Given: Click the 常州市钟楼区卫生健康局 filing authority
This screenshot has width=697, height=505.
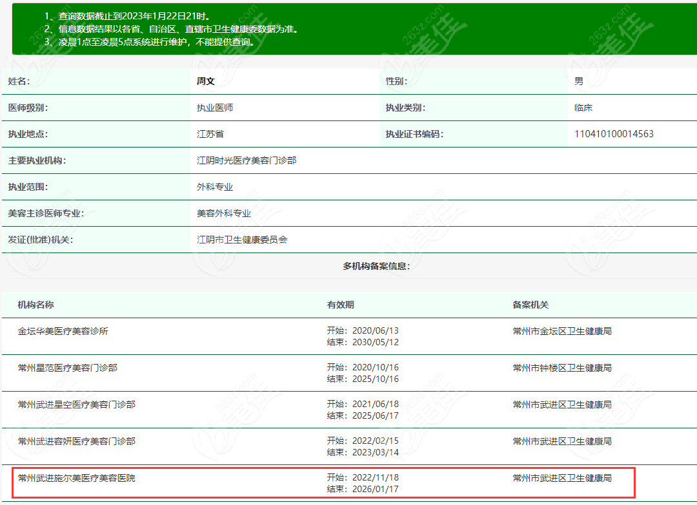Looking at the screenshot, I should point(562,368).
